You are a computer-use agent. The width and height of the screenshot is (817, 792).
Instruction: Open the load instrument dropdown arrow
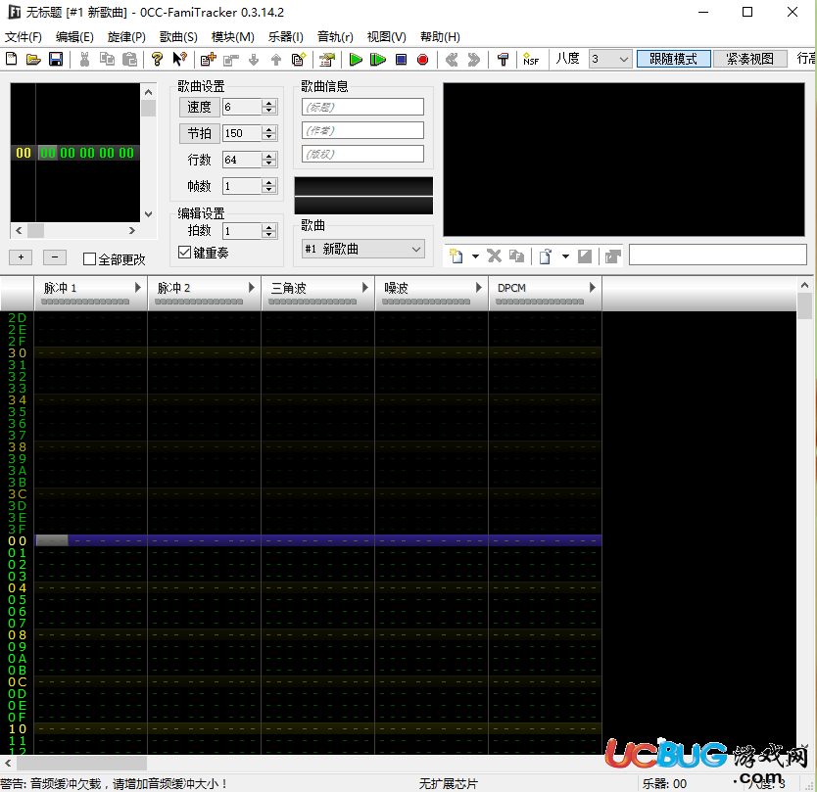pos(565,256)
